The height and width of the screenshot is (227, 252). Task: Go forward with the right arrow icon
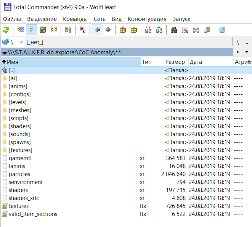click(x=108, y=30)
